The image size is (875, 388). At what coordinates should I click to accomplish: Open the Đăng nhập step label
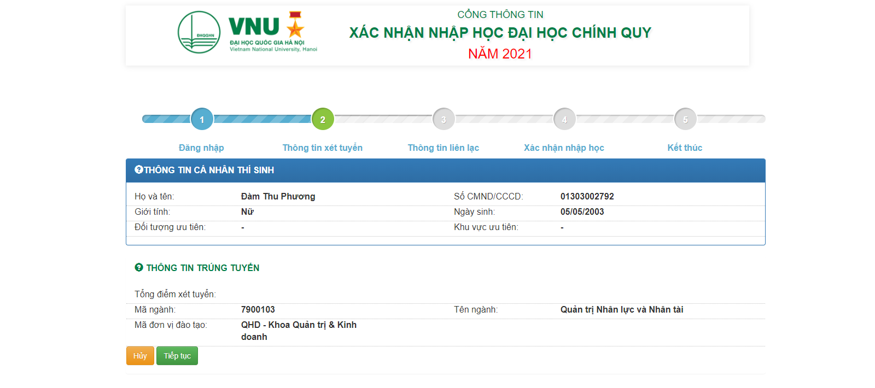(201, 148)
